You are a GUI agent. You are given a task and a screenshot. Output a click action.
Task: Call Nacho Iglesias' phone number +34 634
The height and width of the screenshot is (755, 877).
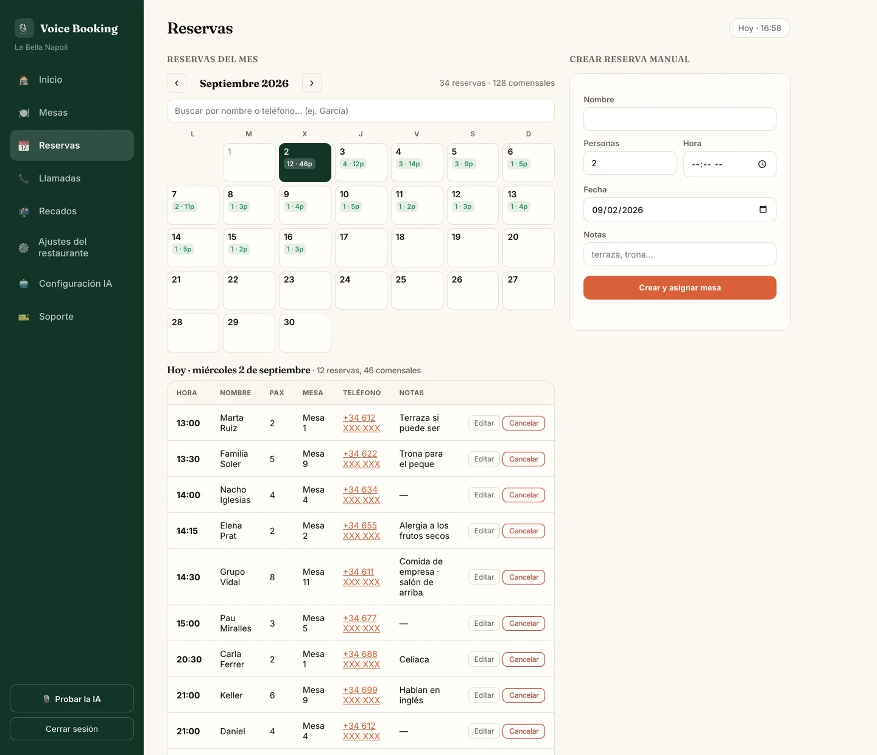361,495
